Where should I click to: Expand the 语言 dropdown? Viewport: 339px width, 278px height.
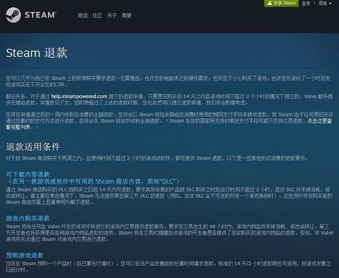(325, 3)
